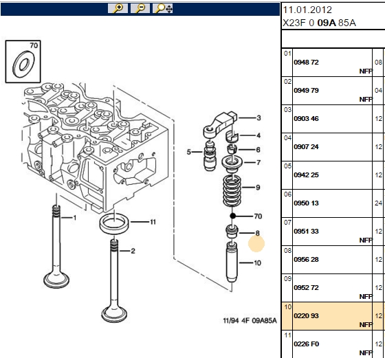Click NFP label in row 0226 F0
Screen dimensions: 385x358
366,353
